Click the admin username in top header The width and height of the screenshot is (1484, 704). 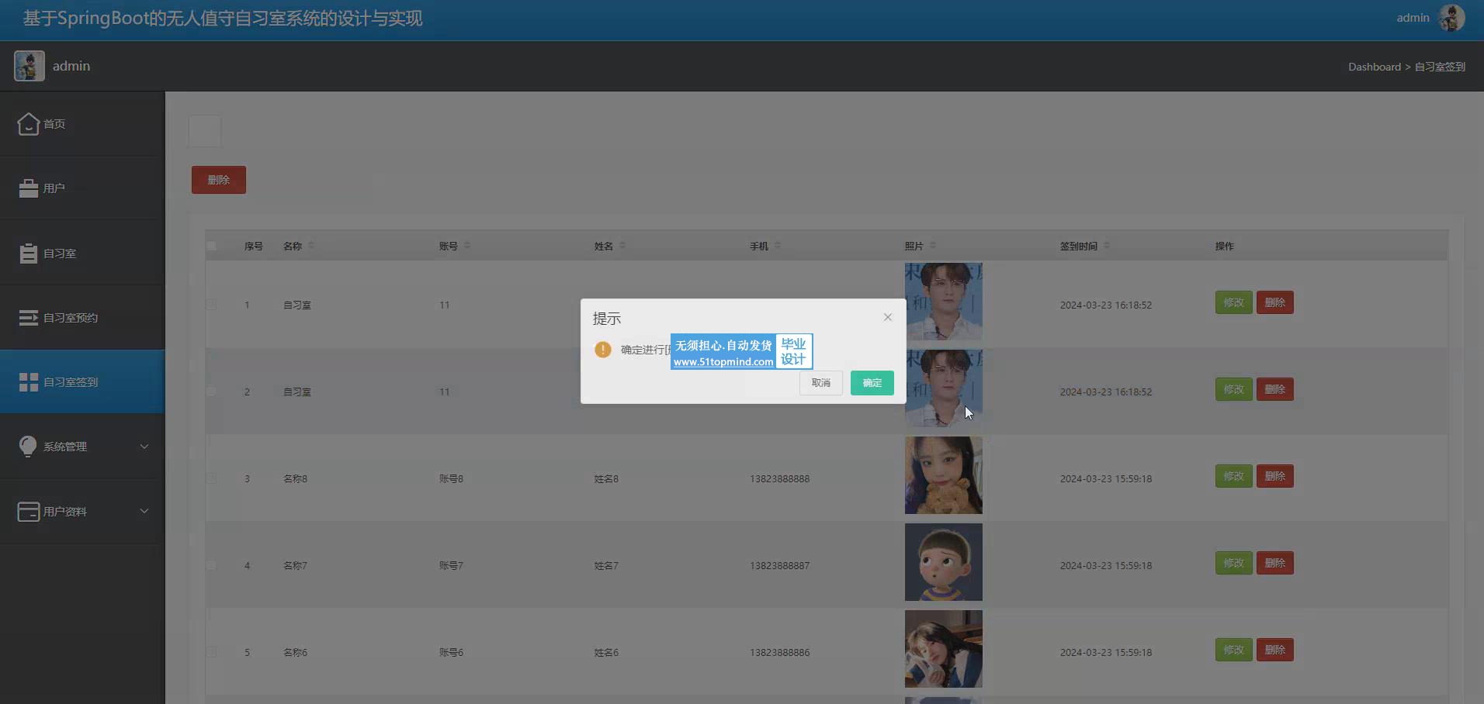[1413, 18]
